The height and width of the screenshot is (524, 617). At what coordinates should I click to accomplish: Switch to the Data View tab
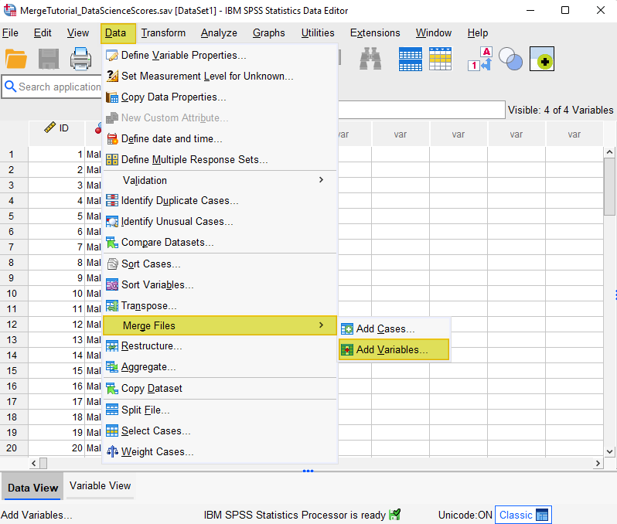[x=32, y=488]
